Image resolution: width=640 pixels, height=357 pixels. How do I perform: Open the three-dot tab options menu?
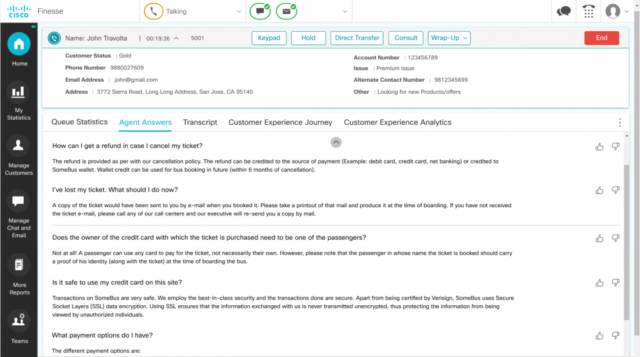point(620,122)
